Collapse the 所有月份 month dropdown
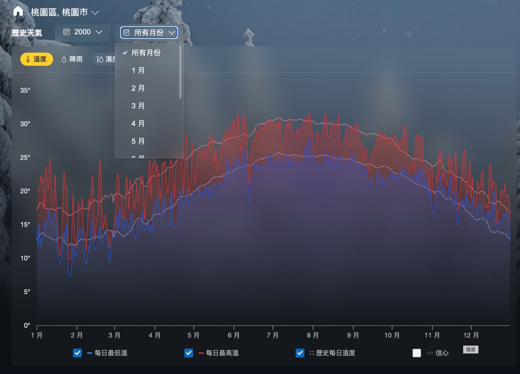Viewport: 520px width, 374px height. (149, 33)
